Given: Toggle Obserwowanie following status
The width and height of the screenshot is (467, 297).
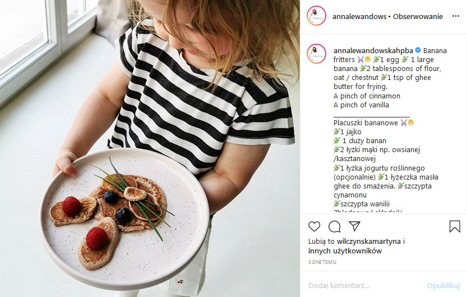Looking at the screenshot, I should pyautogui.click(x=418, y=17).
